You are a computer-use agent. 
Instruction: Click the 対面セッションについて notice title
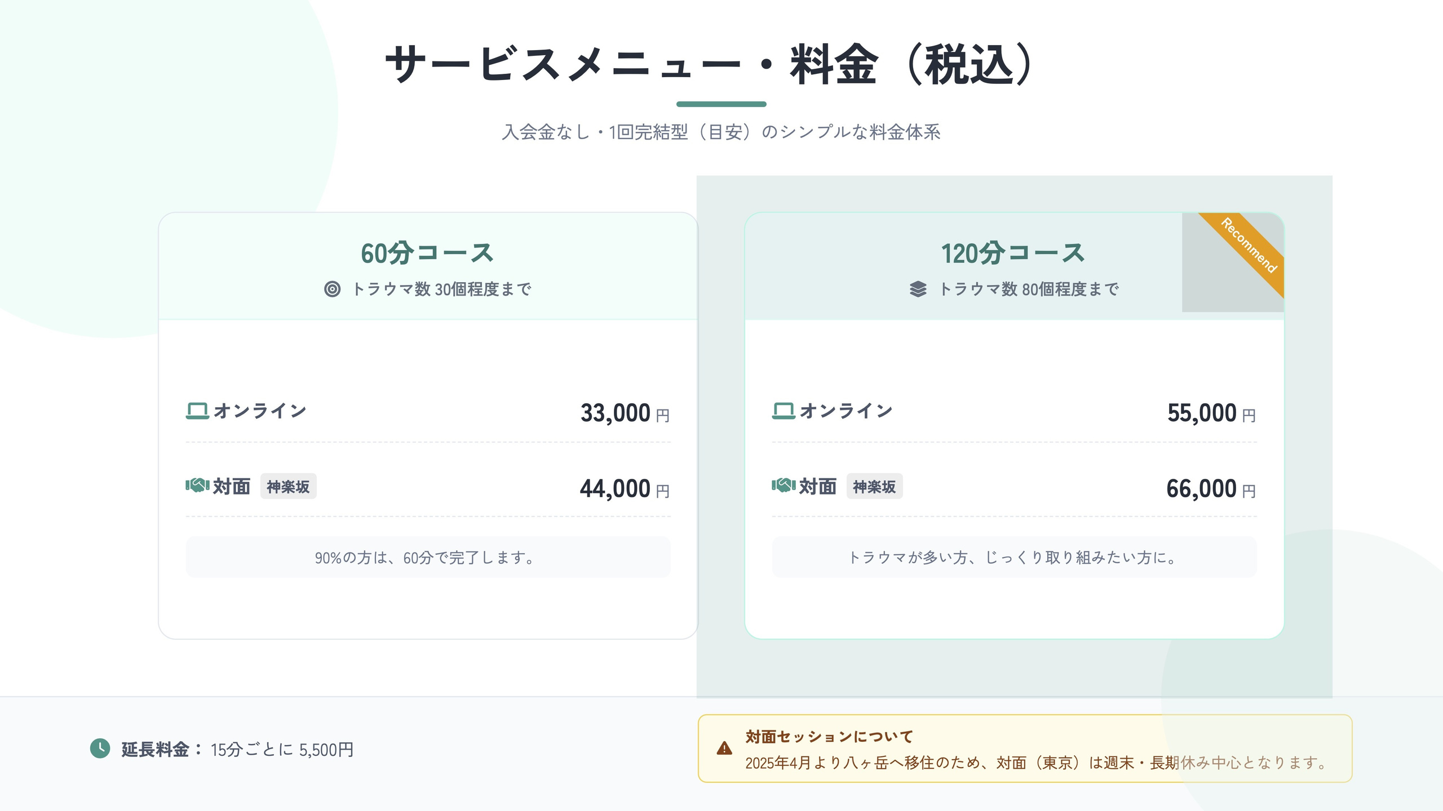[829, 736]
